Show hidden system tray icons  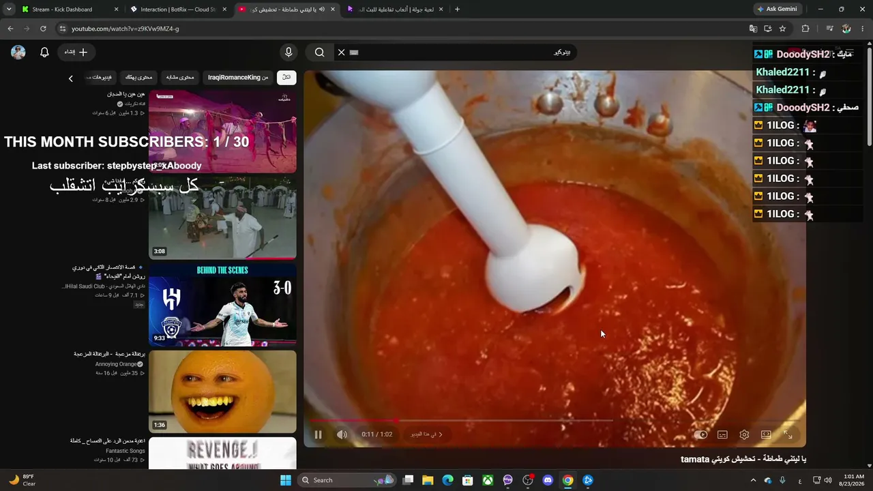754,480
